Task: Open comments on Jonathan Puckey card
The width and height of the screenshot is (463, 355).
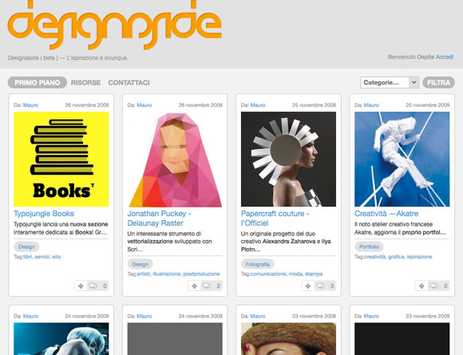Action: 207,286
